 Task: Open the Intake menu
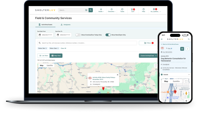point(101,10)
